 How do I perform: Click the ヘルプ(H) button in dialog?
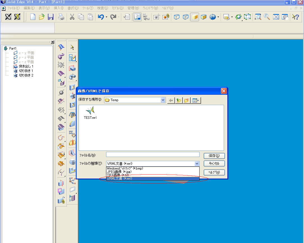[x=214, y=172]
